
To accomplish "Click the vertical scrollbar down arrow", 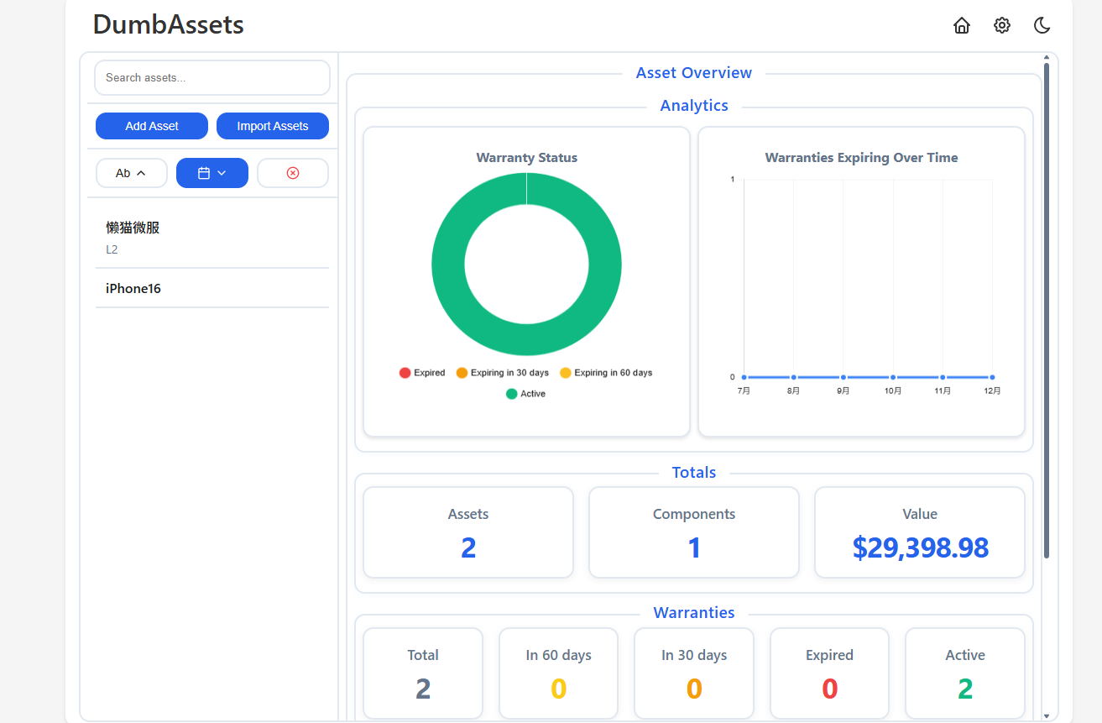I will (1046, 716).
